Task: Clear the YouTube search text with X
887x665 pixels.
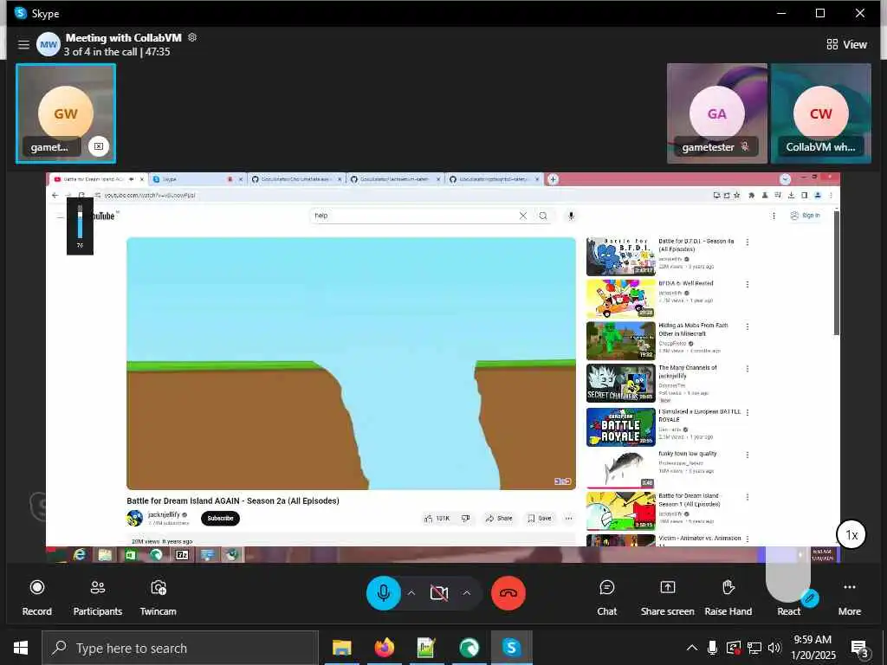Action: (x=522, y=216)
